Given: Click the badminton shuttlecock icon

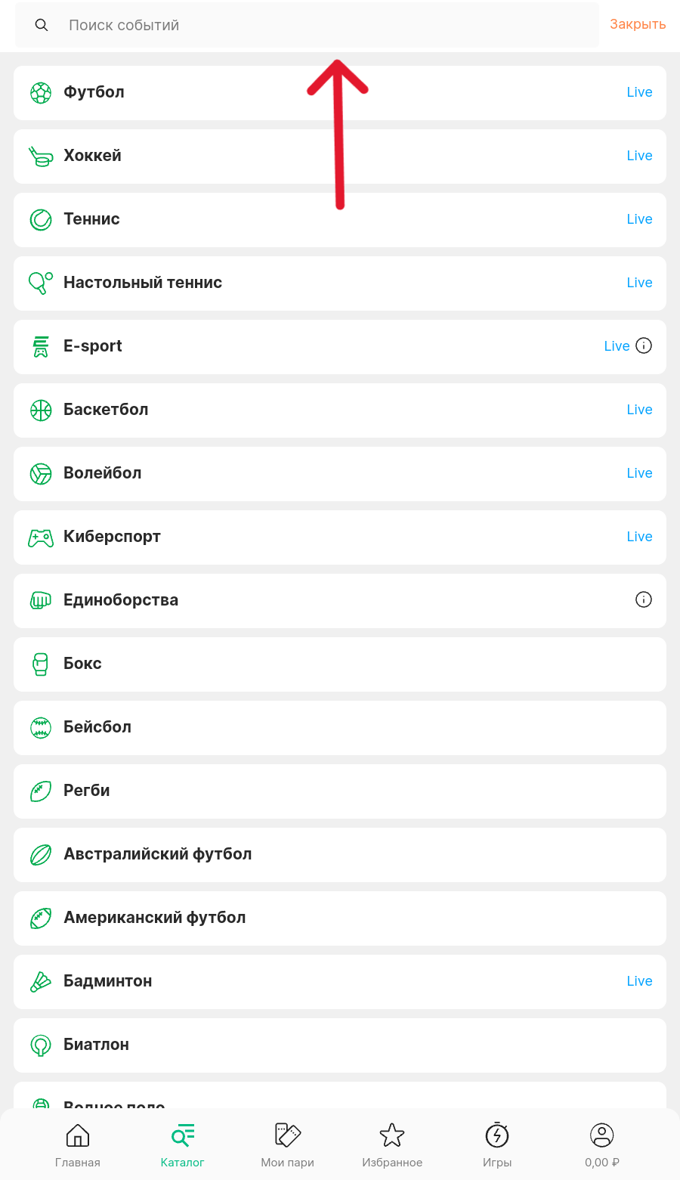Looking at the screenshot, I should [41, 981].
